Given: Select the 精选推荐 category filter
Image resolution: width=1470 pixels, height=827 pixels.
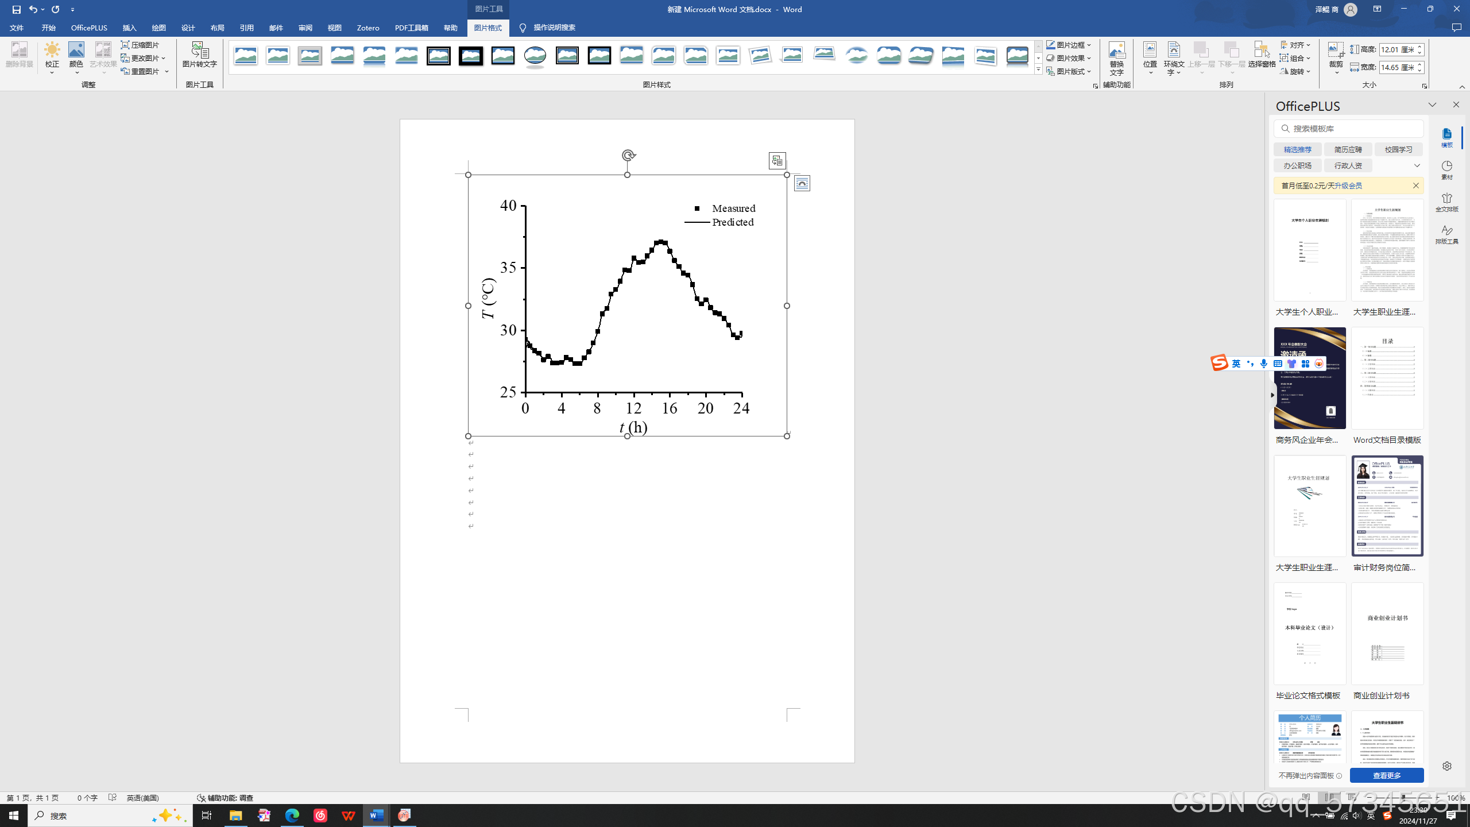Looking at the screenshot, I should tap(1298, 149).
